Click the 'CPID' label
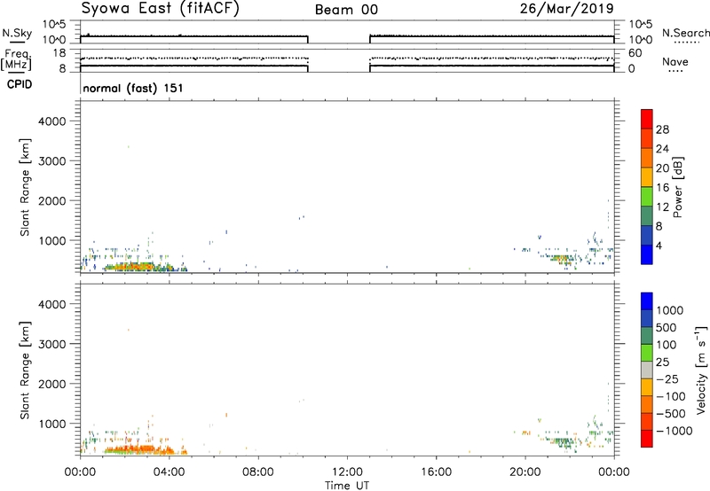710x491 pixels. pos(20,84)
